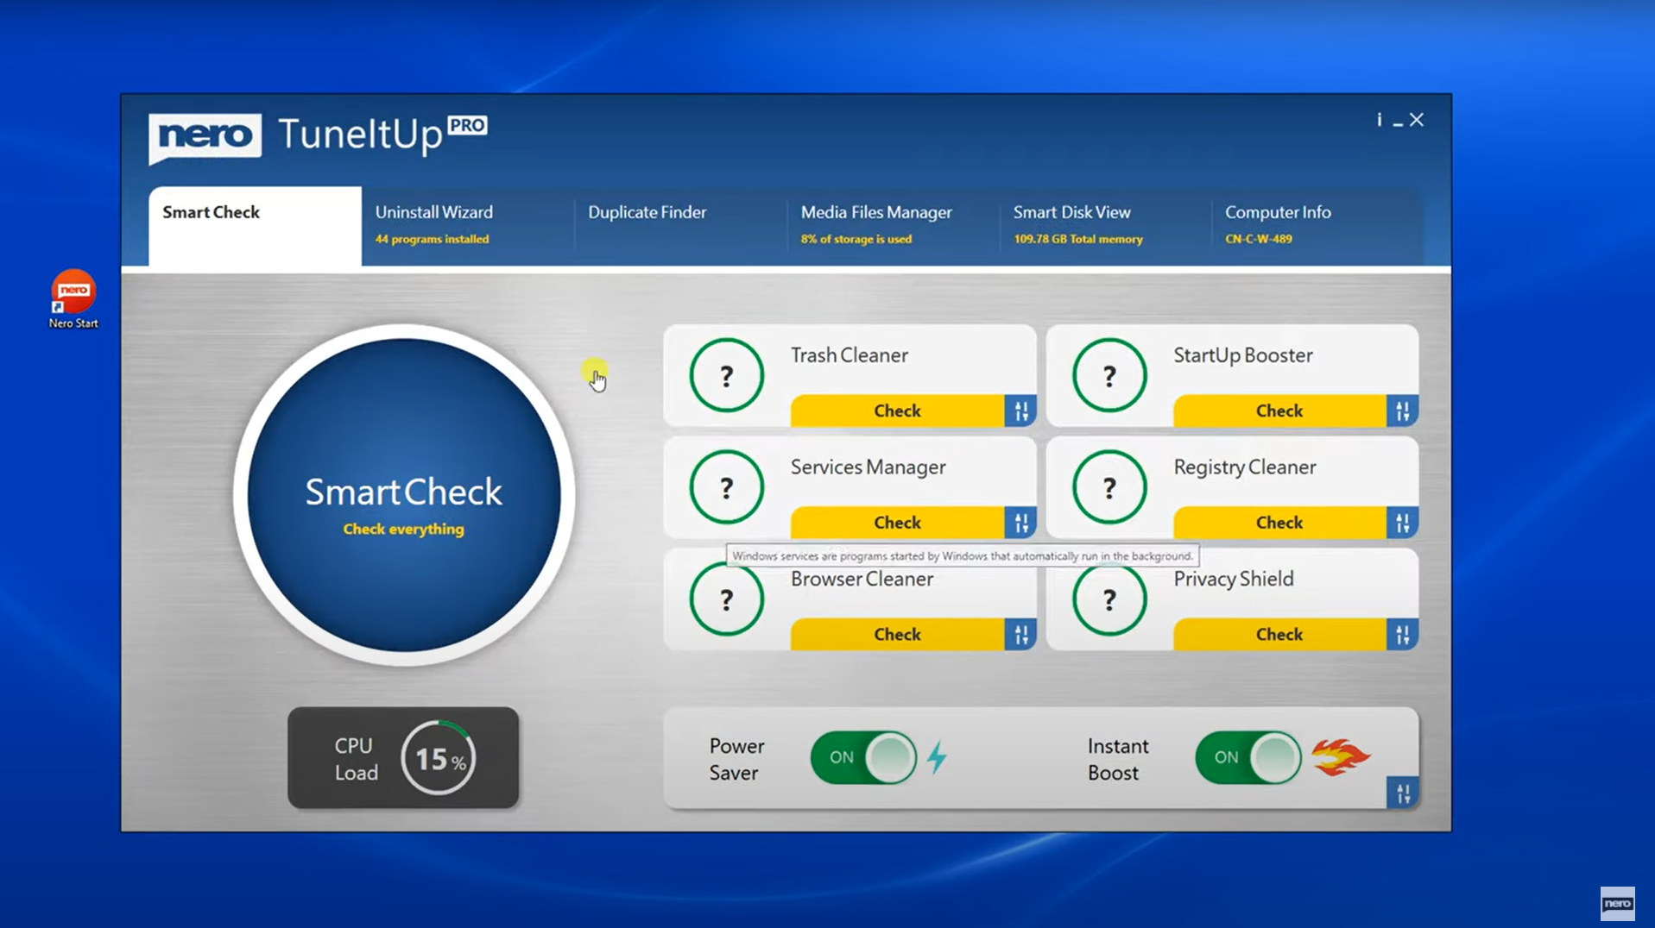Click Check under Services Manager
The height and width of the screenshot is (928, 1655).
click(x=897, y=523)
